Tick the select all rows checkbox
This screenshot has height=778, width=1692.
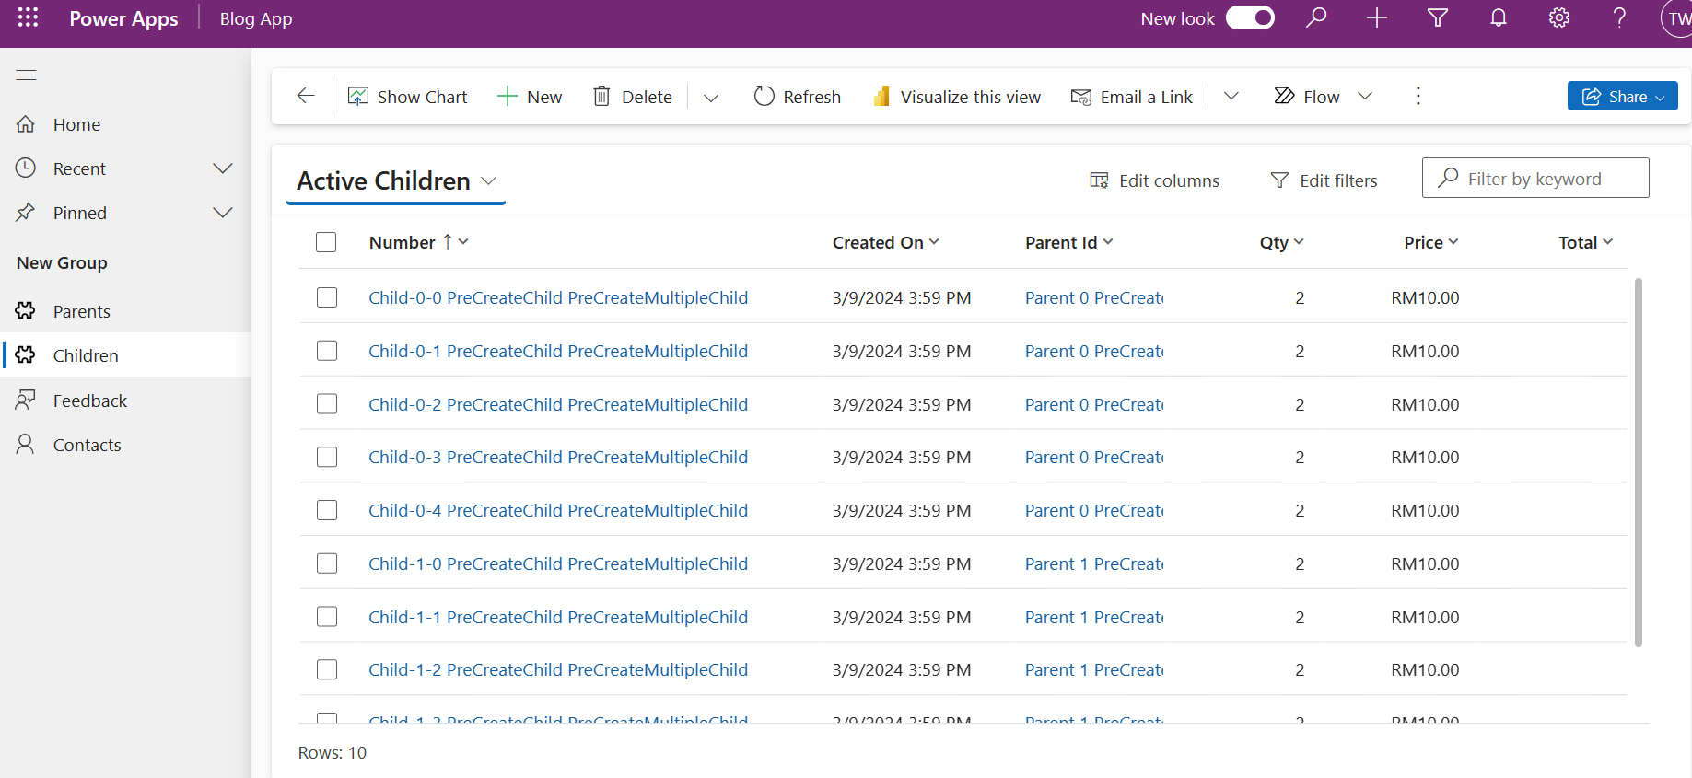(x=326, y=242)
